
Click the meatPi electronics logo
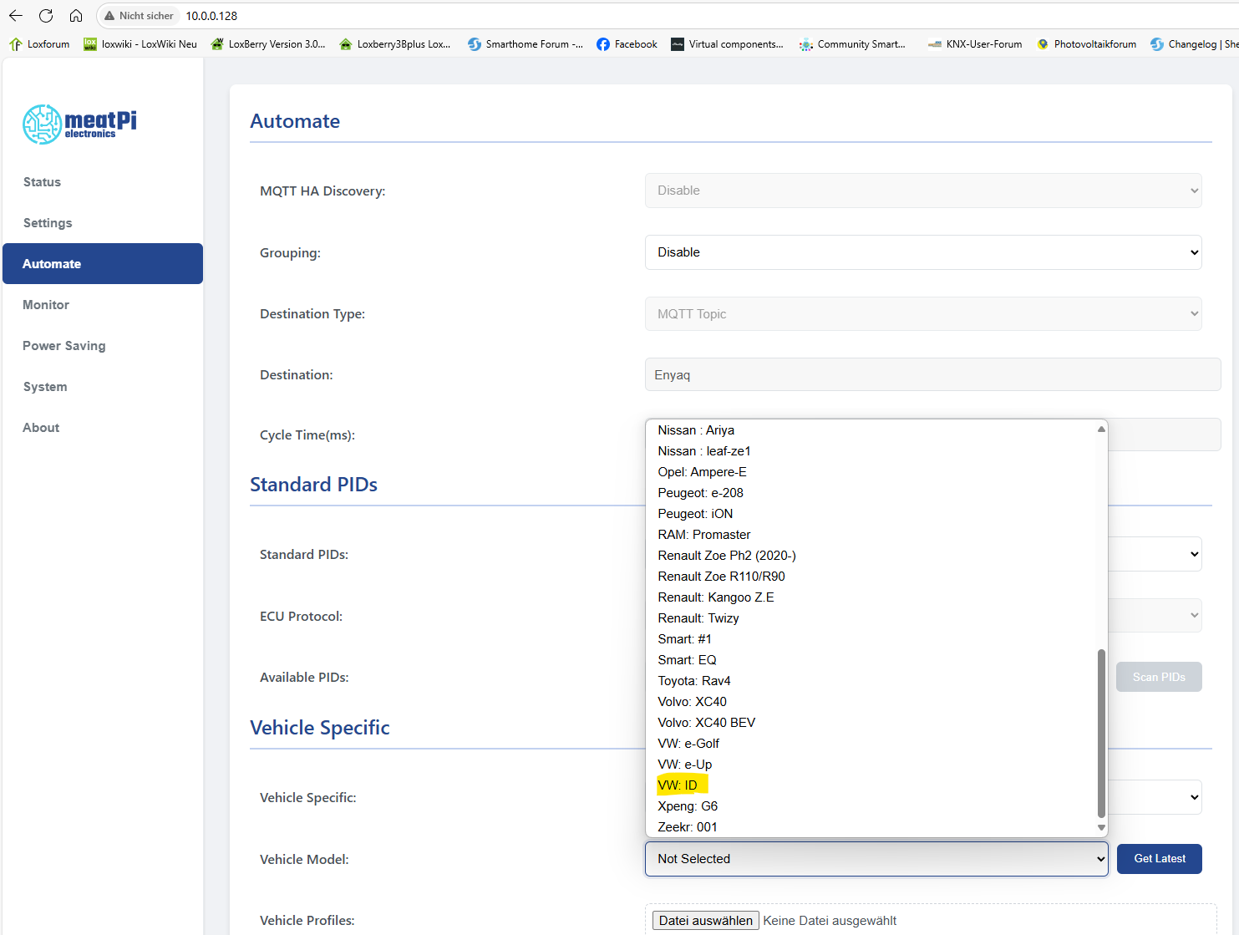pos(79,124)
